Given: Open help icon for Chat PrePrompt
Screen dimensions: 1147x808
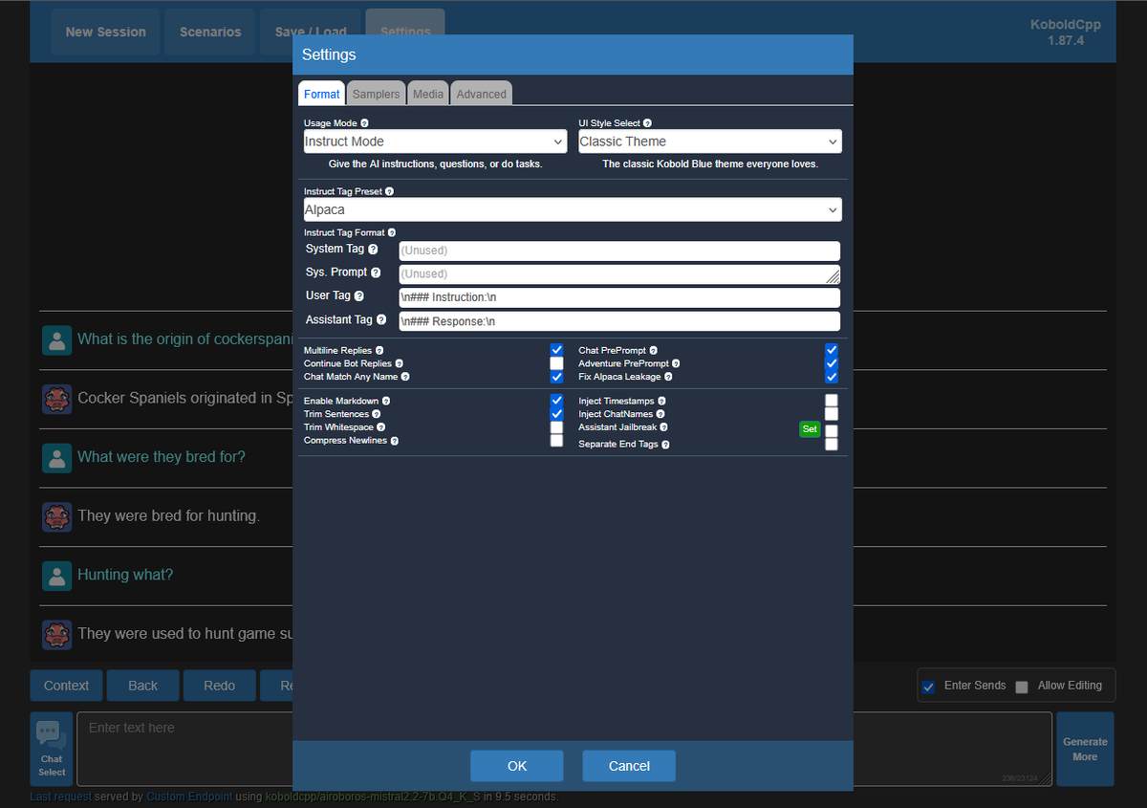Looking at the screenshot, I should [x=654, y=351].
